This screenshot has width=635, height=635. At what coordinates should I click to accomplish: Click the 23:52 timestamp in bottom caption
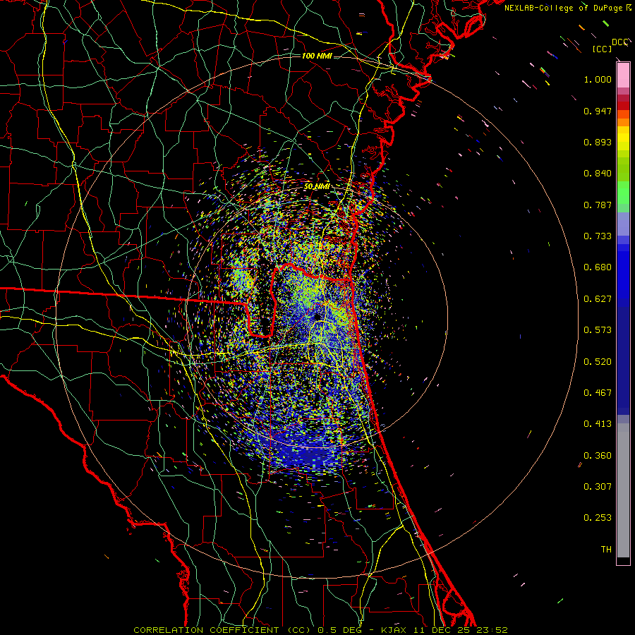(492, 630)
